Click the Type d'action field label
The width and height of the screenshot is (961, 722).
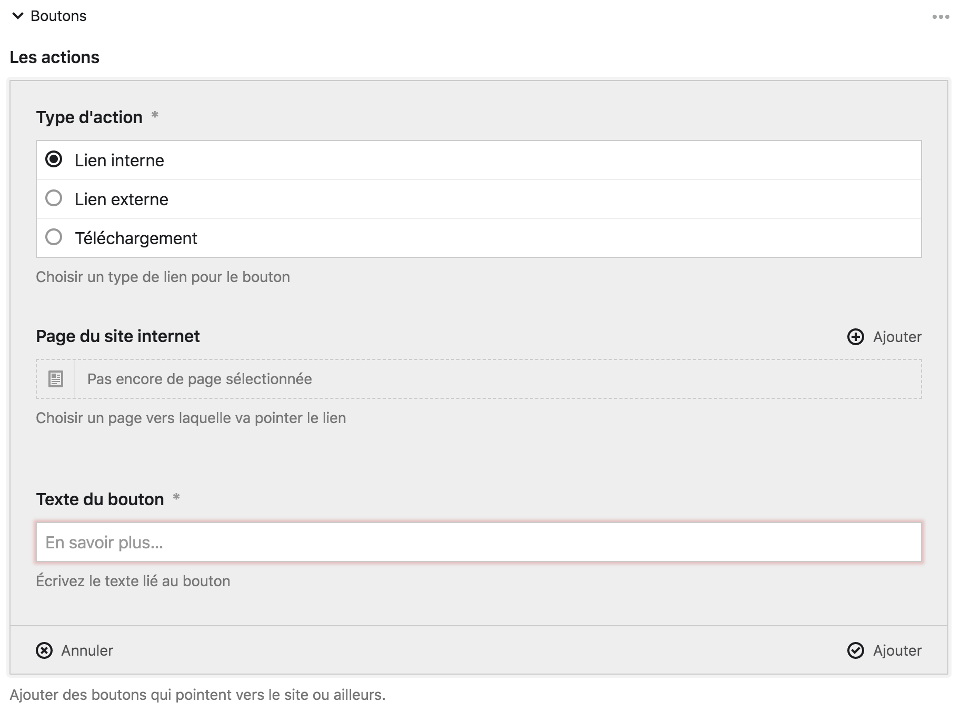(89, 117)
